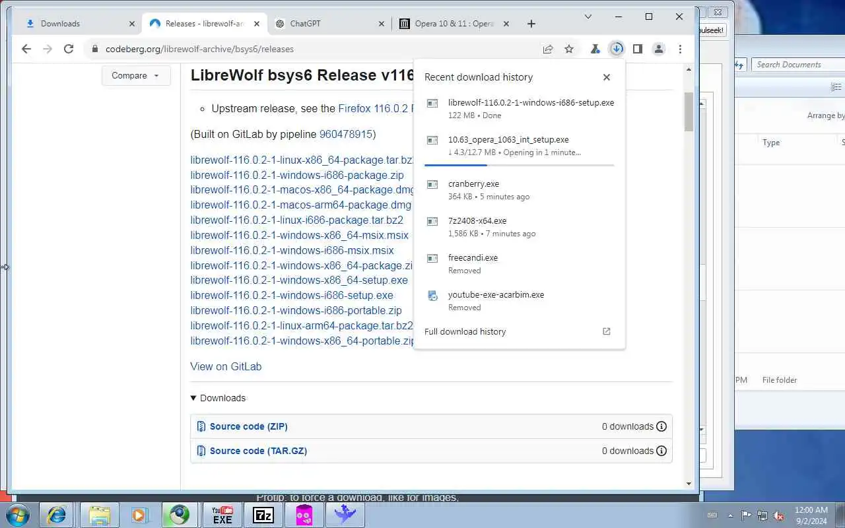Download Source code (ZIP)

click(248, 426)
